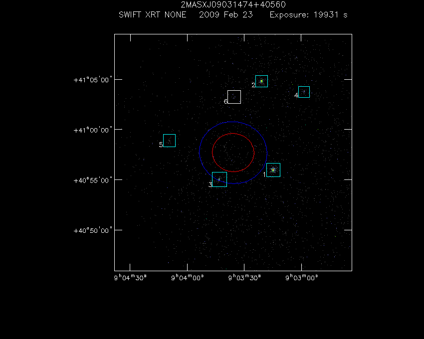424x339 pixels.
Task: Click the number label 5 beside its box
Action: click(161, 145)
